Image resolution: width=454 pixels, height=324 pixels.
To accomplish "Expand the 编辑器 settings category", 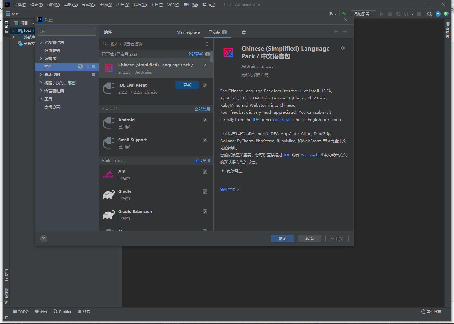I will point(41,59).
